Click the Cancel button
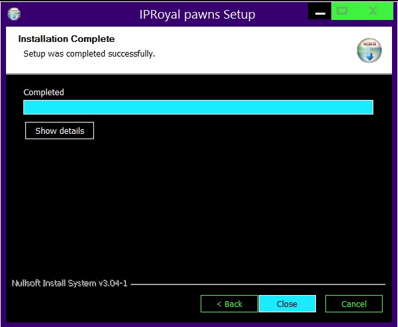Screen dimensions: 398x327 (354, 304)
